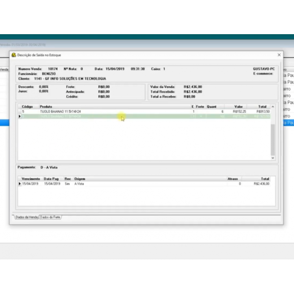Click the Valor column header in products grid

pyautogui.click(x=239, y=107)
